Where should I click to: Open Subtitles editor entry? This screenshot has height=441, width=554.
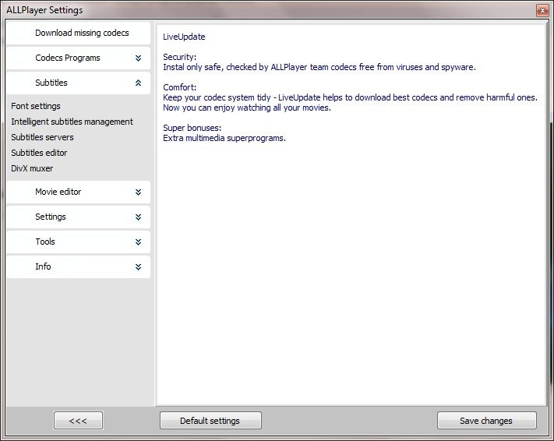39,153
